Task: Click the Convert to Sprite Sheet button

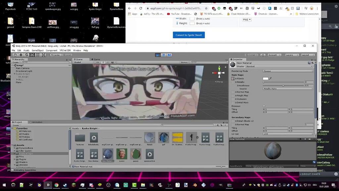Action: pos(189,35)
